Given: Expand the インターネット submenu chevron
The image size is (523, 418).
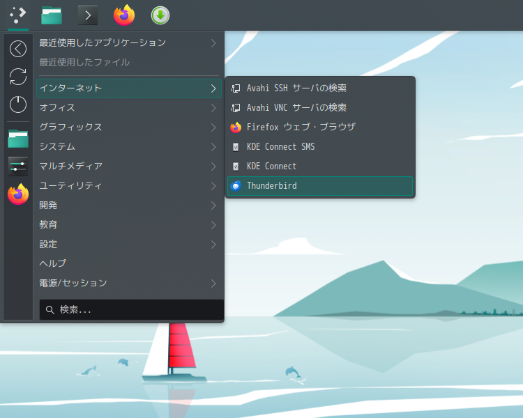Looking at the screenshot, I should click(x=213, y=88).
